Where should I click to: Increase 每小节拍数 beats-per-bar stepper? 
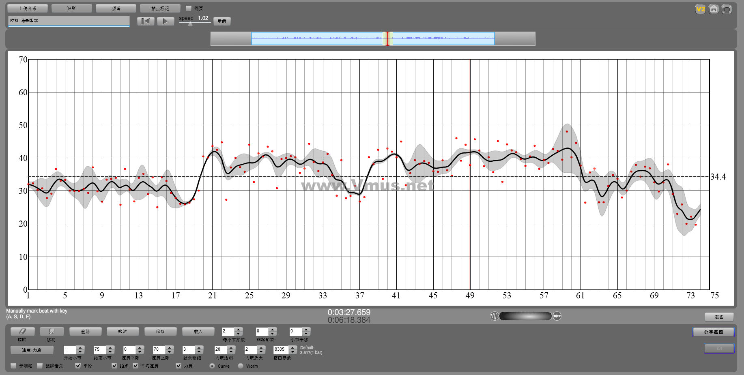[239, 330]
